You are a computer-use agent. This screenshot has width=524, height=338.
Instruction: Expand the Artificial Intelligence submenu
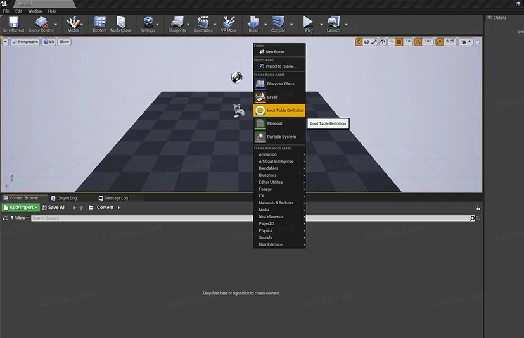[x=279, y=161]
